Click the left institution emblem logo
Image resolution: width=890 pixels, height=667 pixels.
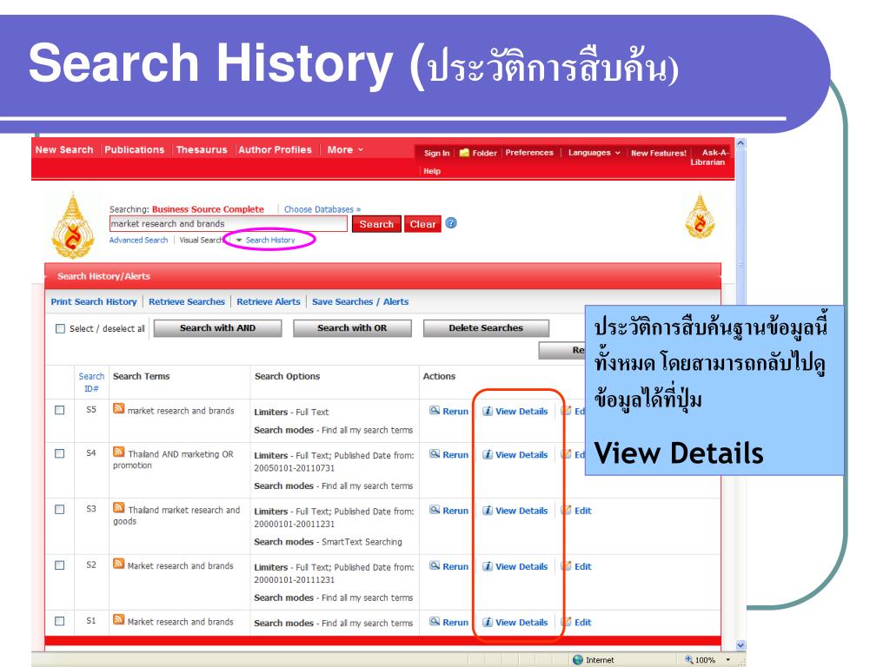73,227
